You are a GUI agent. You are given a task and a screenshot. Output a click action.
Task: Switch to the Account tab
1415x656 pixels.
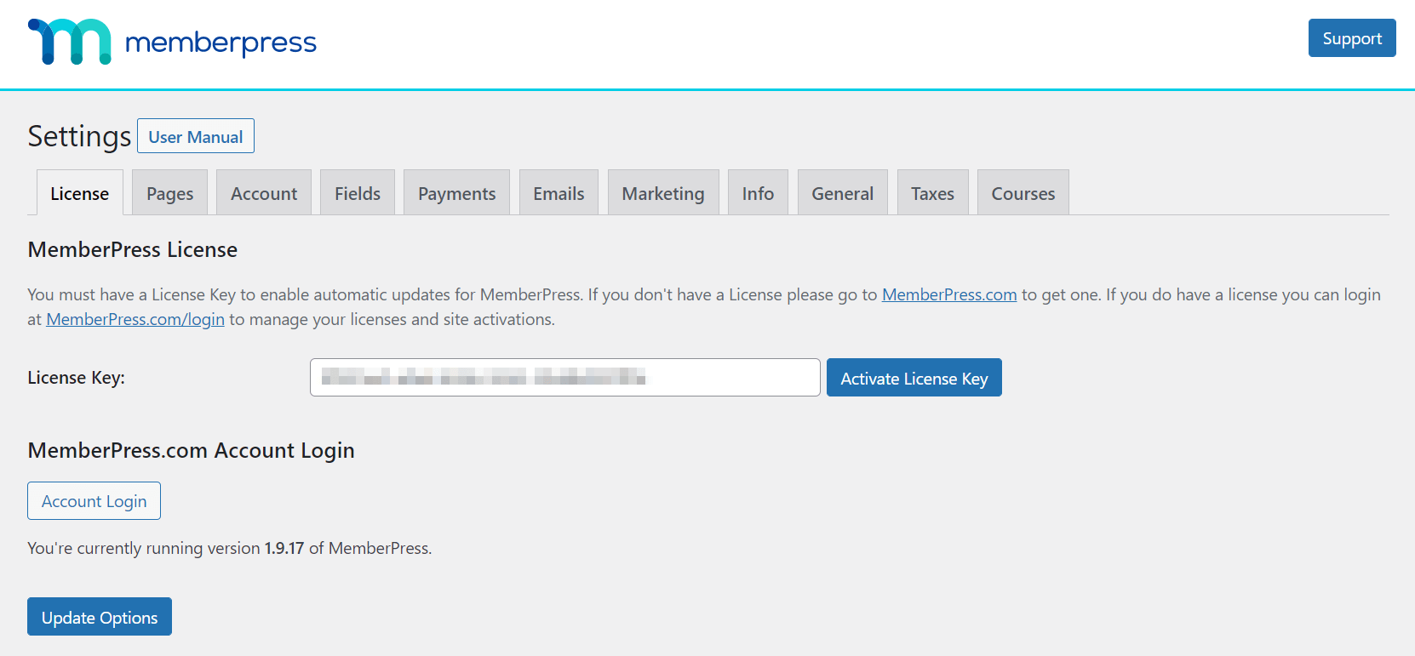click(264, 193)
